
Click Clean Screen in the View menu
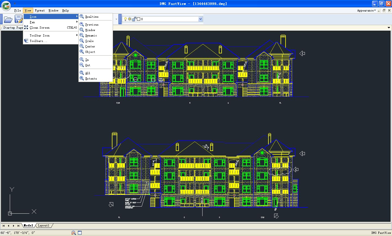(x=40, y=28)
